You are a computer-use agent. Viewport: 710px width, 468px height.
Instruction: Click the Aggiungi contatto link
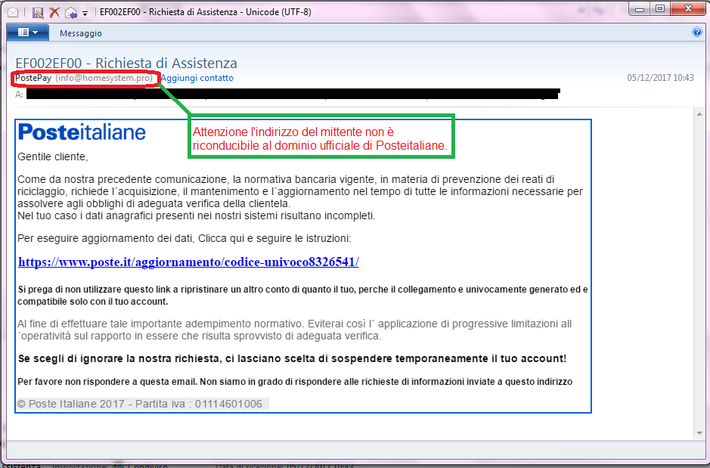click(x=197, y=78)
